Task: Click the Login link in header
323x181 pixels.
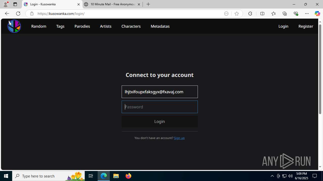Action: [283, 26]
